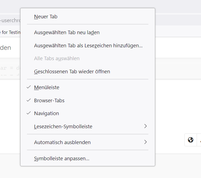Click the page heading ending in 'den'

click(x=5, y=48)
